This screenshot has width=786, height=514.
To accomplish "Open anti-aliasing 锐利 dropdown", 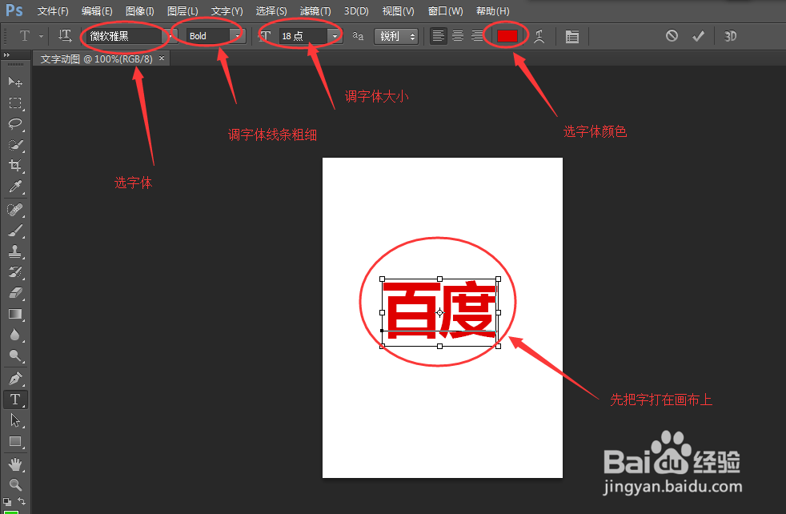I will pyautogui.click(x=396, y=36).
